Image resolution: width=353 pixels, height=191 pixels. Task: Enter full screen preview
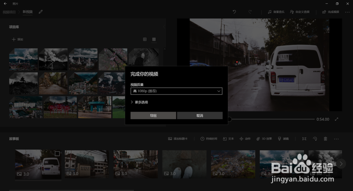click(x=336, y=119)
